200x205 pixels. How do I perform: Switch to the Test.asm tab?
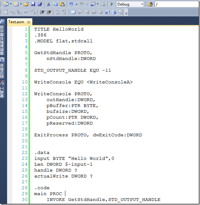(x=16, y=22)
